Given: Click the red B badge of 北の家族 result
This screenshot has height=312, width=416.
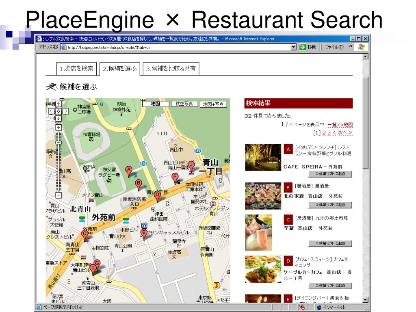Looking at the screenshot, I should pyautogui.click(x=288, y=188).
